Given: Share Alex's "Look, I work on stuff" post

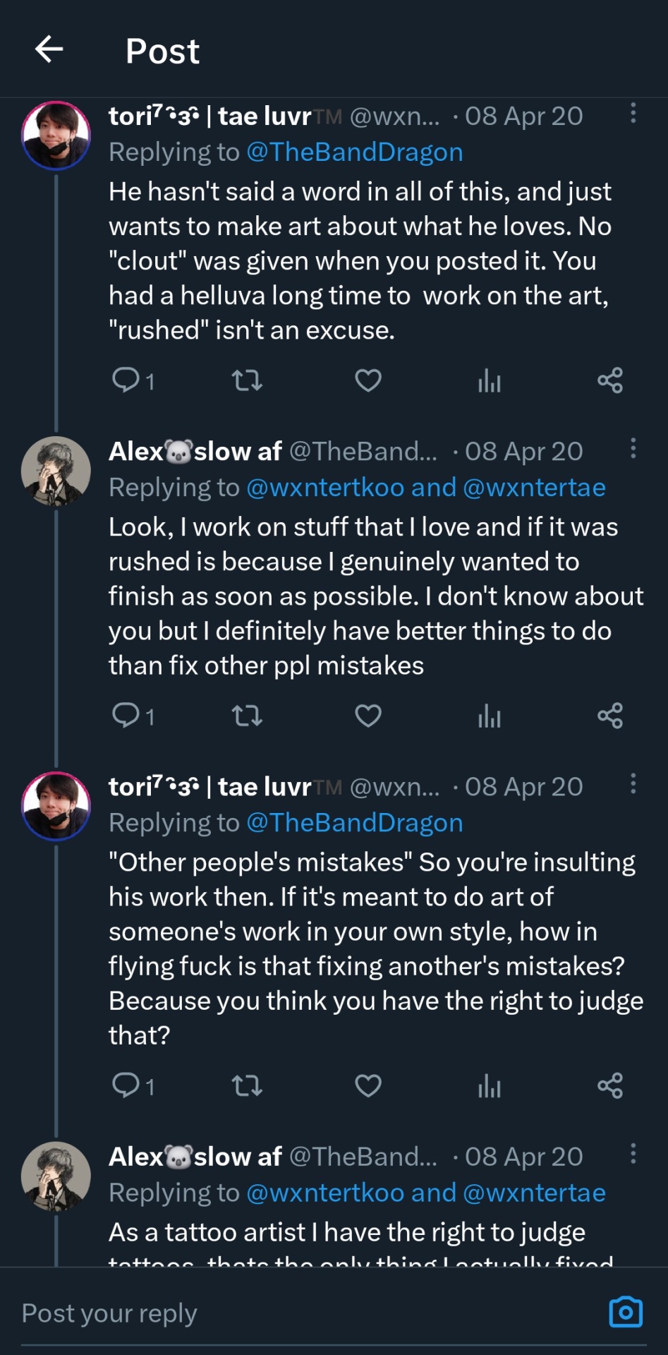Looking at the screenshot, I should click(610, 716).
